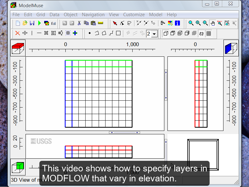Viewport: 249px width, 187px height.
Task: Open the Navigation menu
Action: click(x=93, y=15)
